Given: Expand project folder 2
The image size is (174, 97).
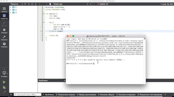Looking at the screenshot, I should (11, 10).
